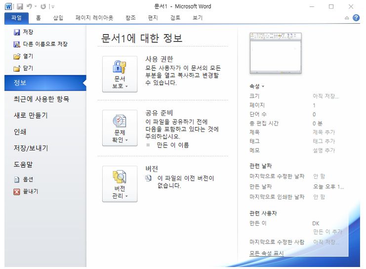
Task: Click the Word application icon in title bar
Action: tap(8, 6)
